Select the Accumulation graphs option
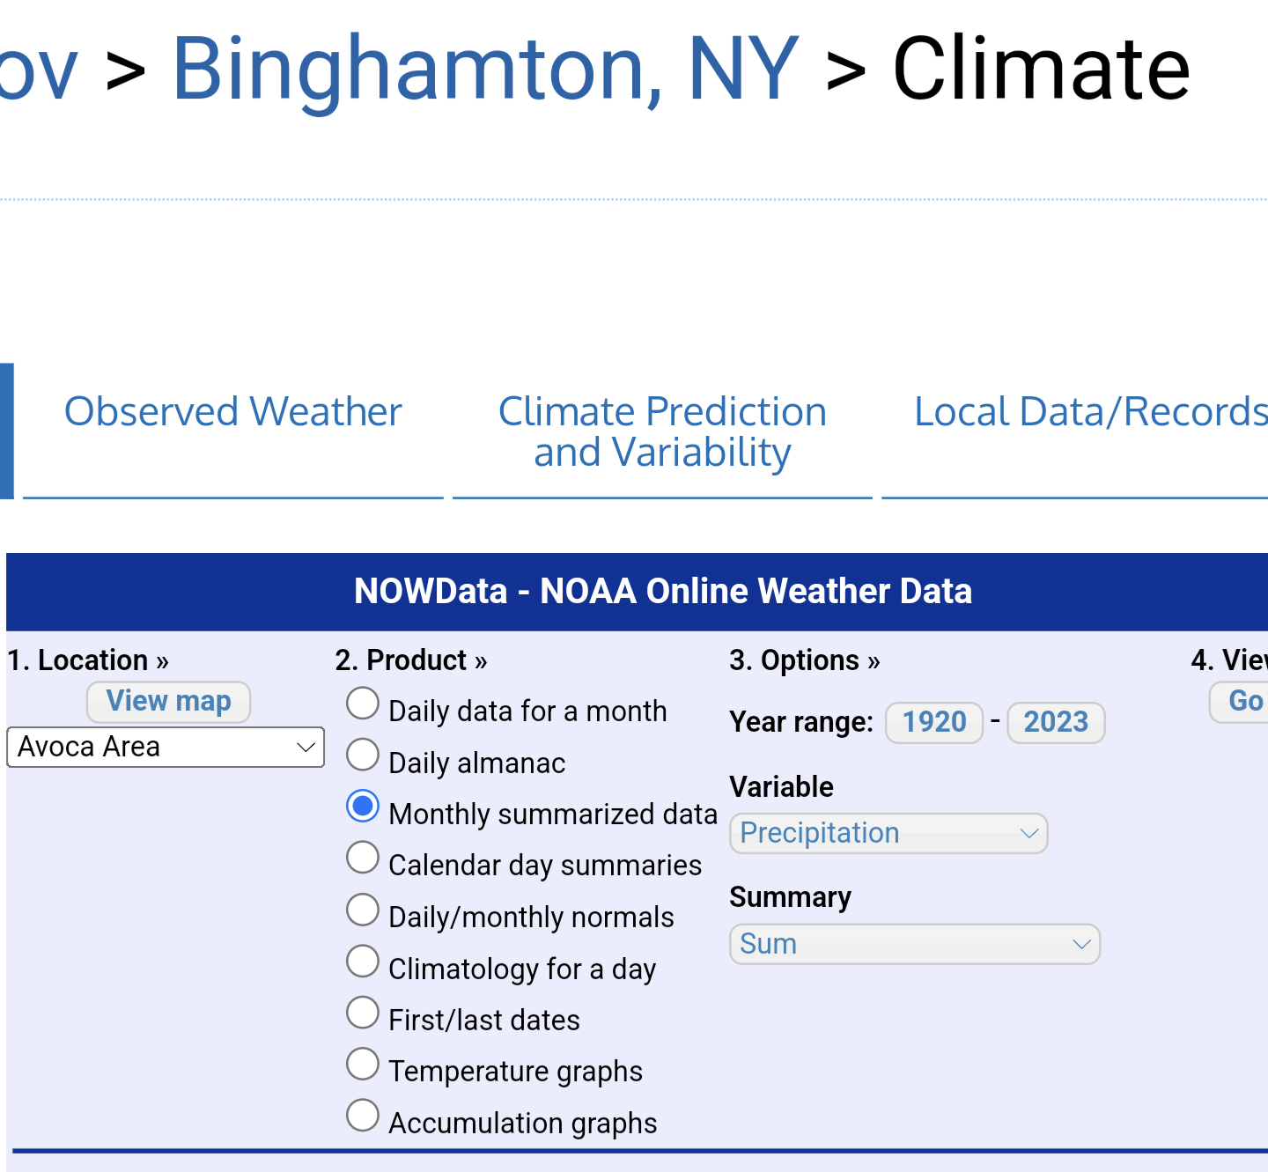 tap(363, 1116)
